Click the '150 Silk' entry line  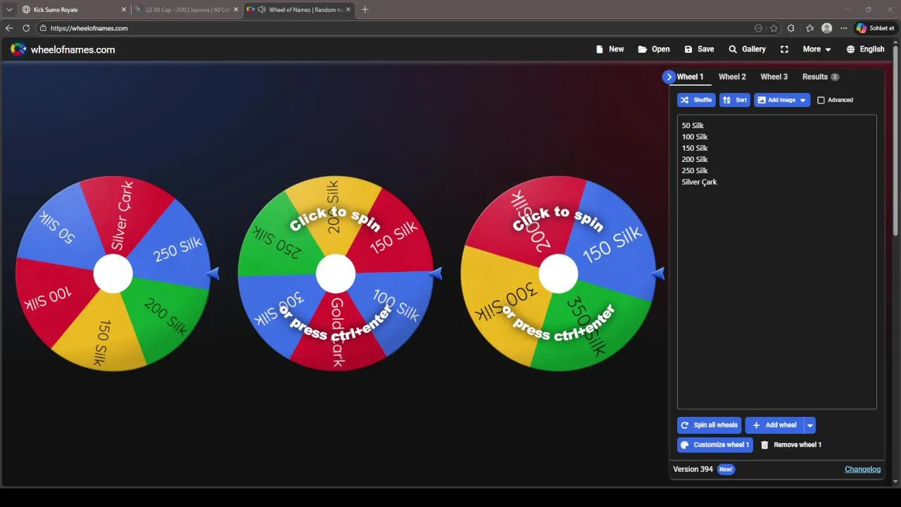(695, 148)
